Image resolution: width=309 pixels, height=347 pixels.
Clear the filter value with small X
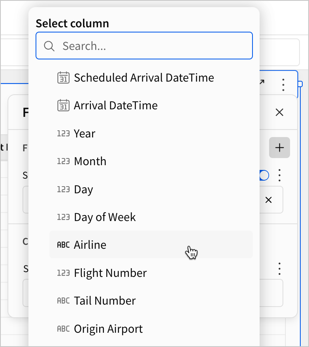pos(268,200)
